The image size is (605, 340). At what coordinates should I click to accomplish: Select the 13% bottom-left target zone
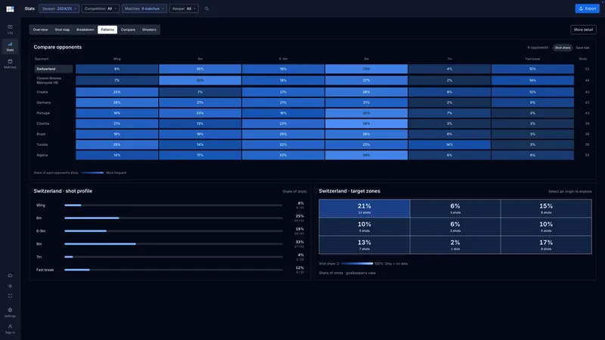click(x=365, y=245)
